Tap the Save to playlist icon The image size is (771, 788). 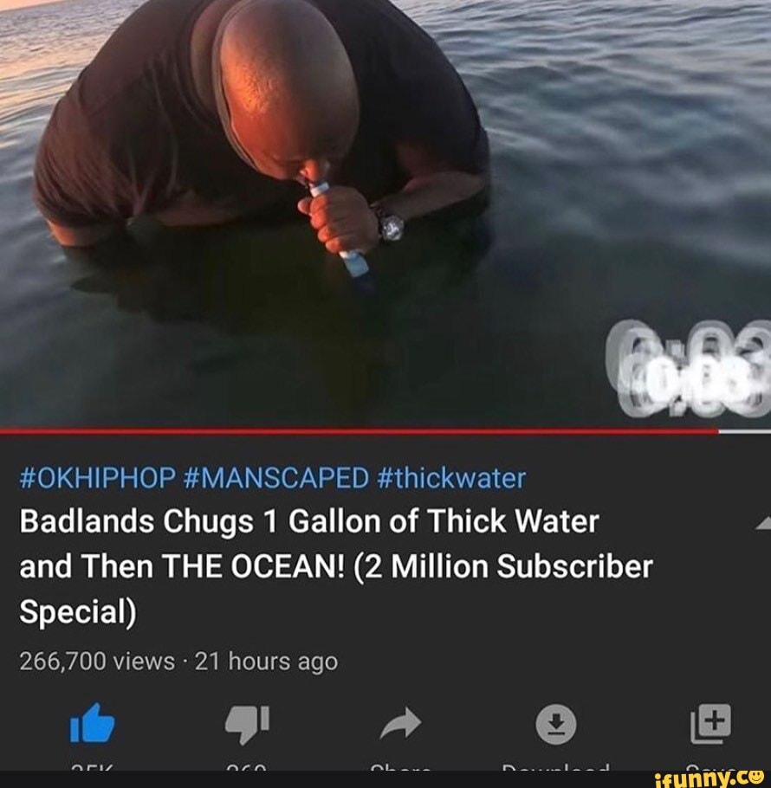coord(710,723)
